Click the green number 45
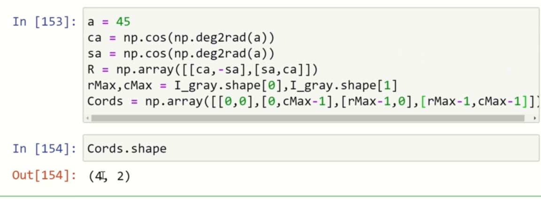Screen dimensions: 541x199 coord(124,22)
